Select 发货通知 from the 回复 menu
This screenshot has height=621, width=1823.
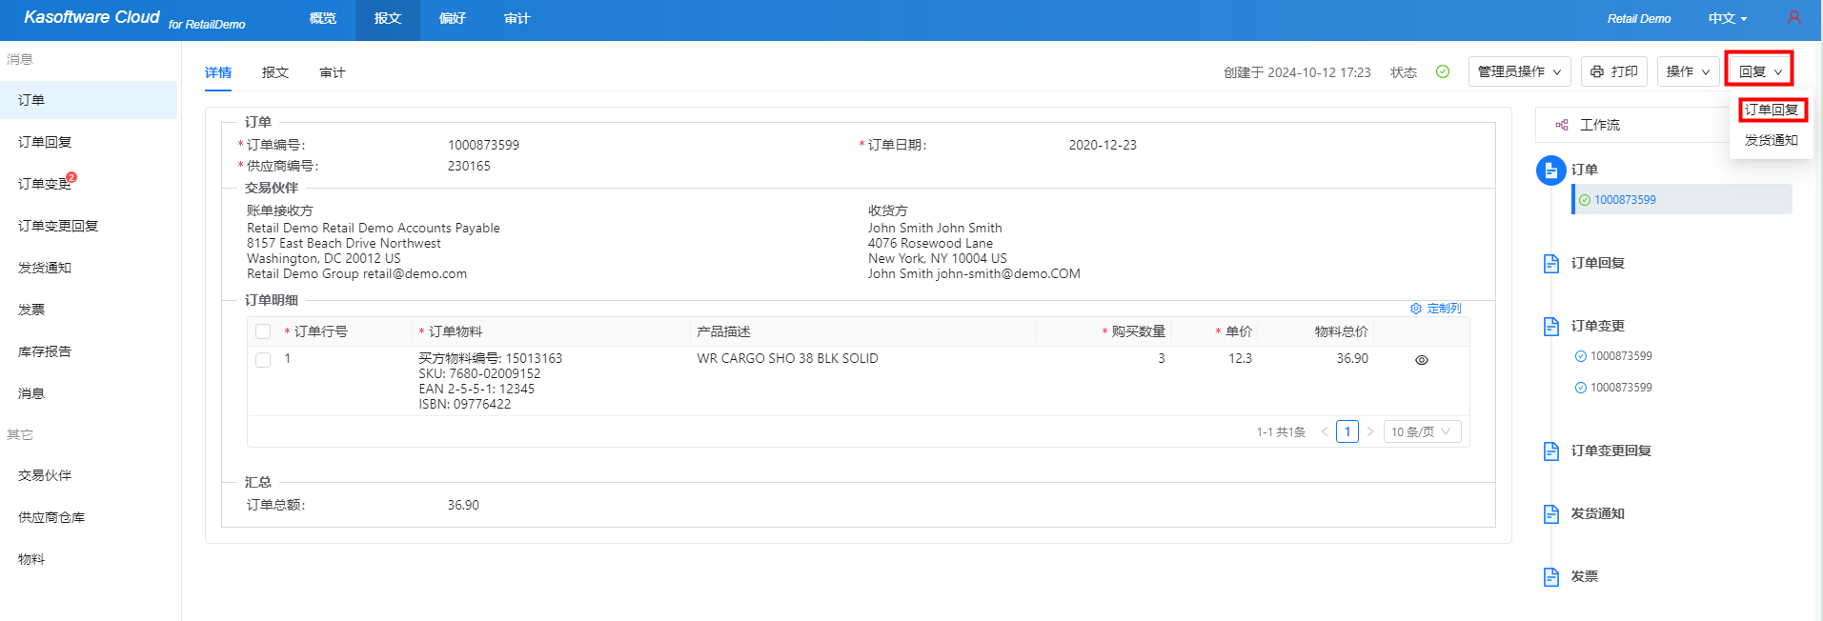pos(1771,140)
